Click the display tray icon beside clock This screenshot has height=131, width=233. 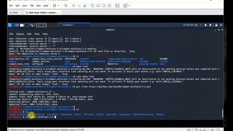(x=196, y=25)
